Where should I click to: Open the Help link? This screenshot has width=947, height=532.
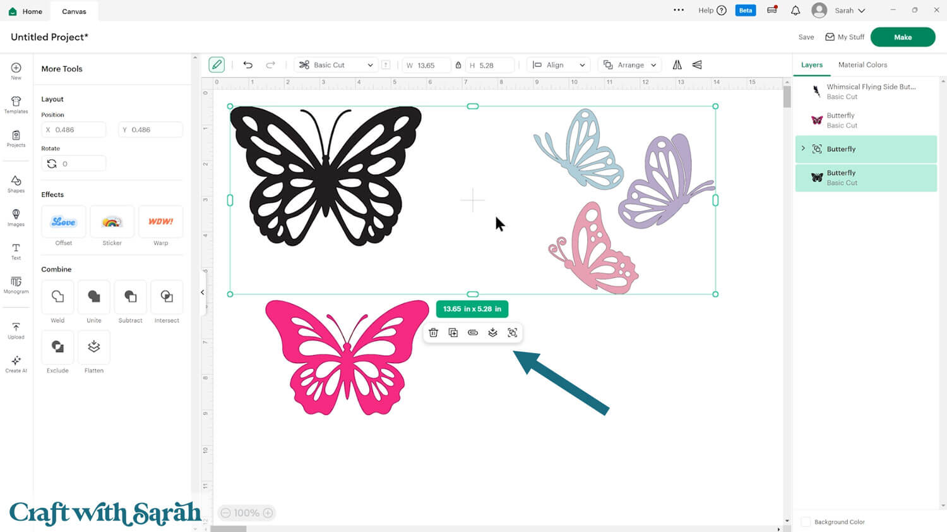[712, 10]
